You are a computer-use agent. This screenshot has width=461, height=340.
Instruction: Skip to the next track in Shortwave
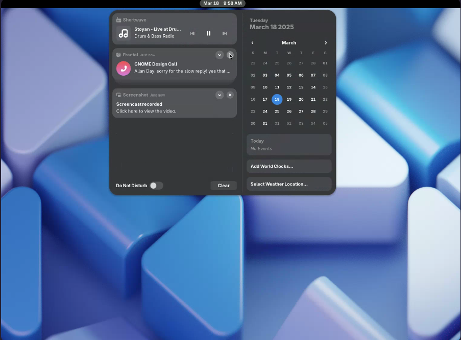coord(225,34)
